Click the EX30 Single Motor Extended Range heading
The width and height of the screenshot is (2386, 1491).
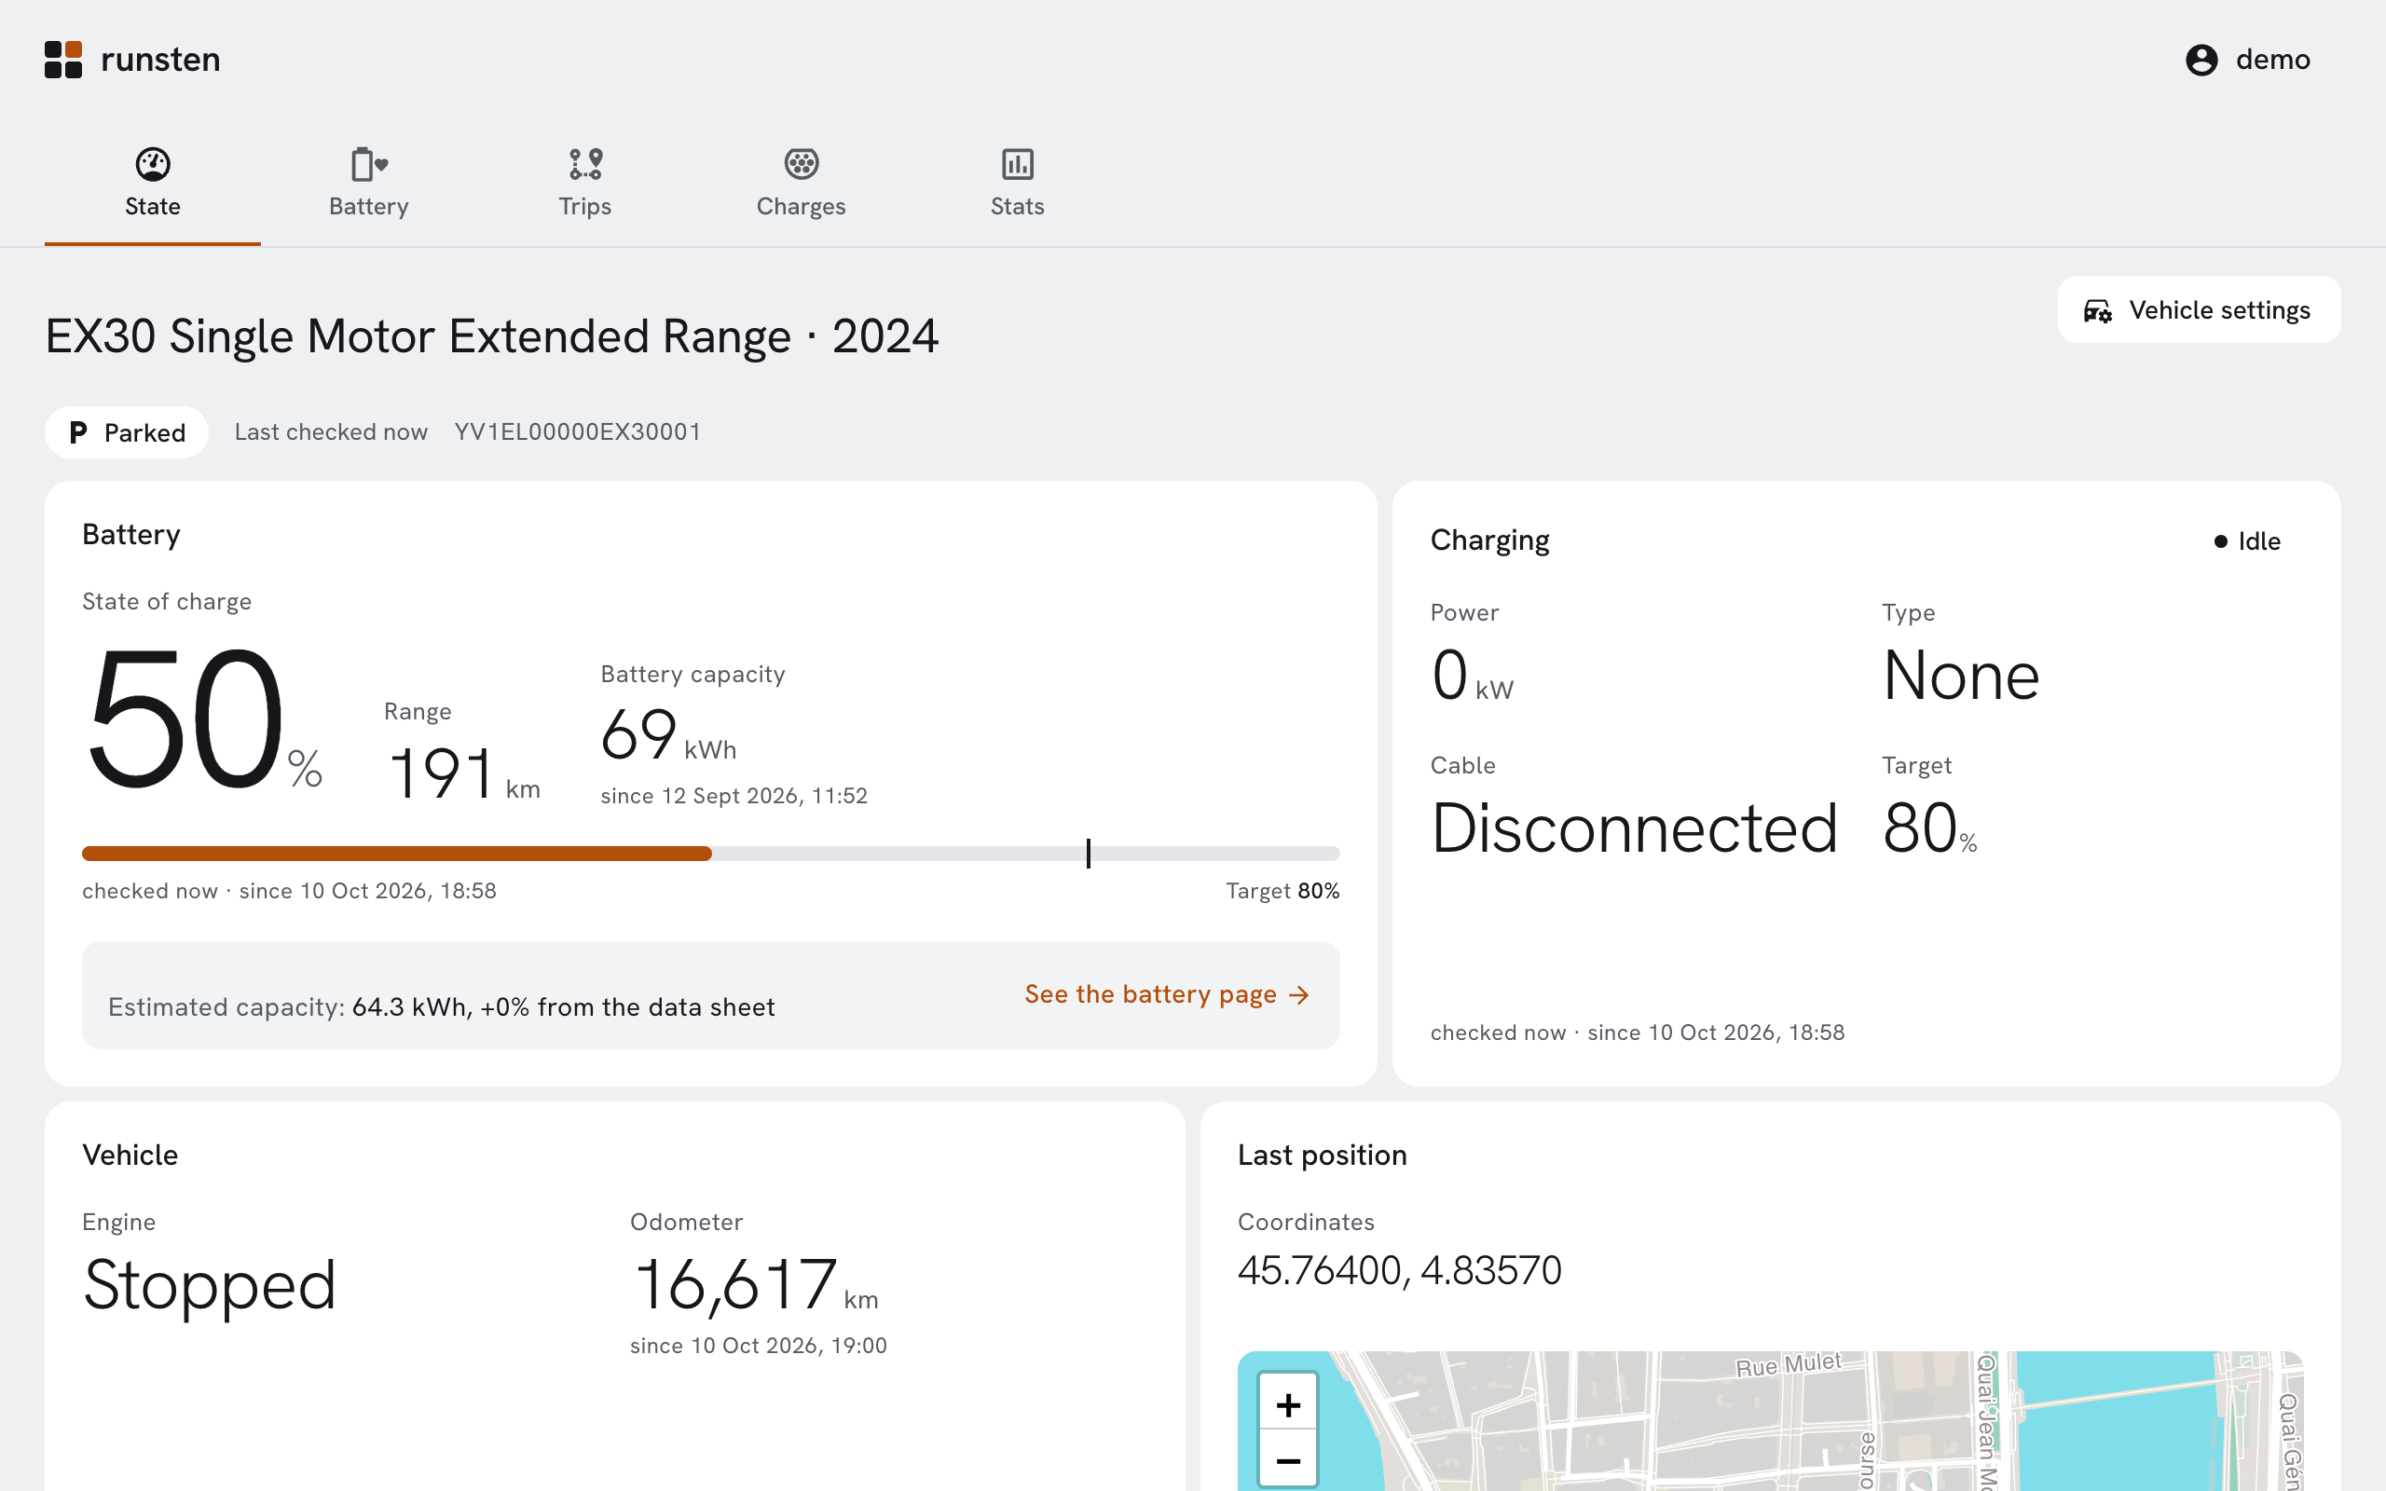(x=491, y=336)
